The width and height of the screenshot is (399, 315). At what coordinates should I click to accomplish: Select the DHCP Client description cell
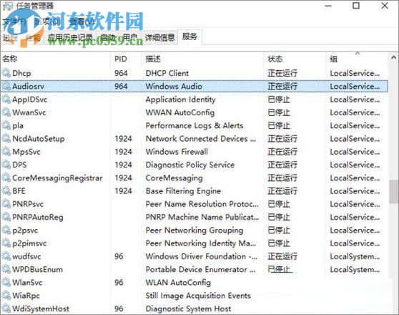[x=167, y=73]
